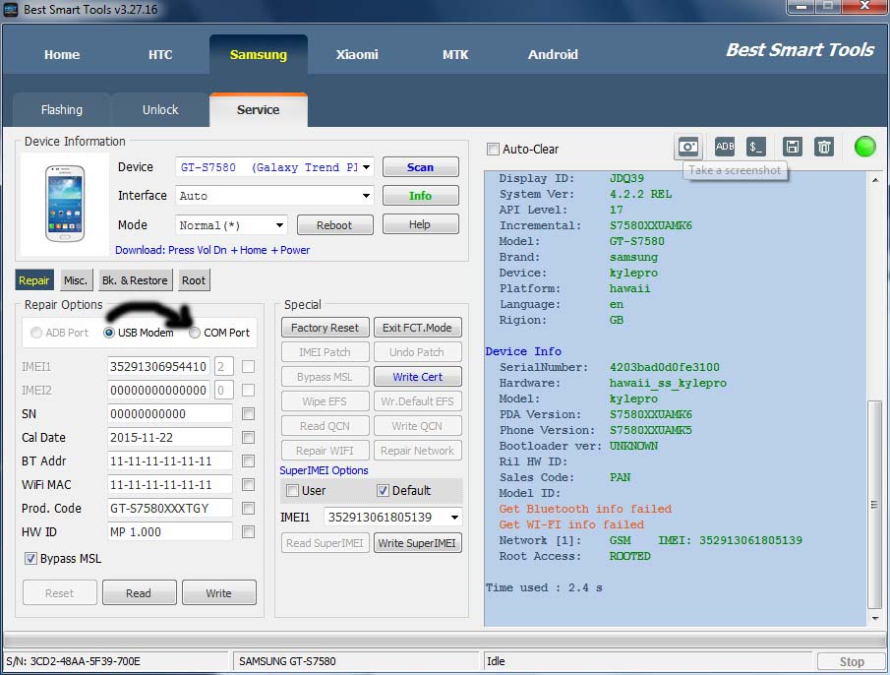Select the Service sub-tab
This screenshot has width=890, height=675.
pyautogui.click(x=259, y=109)
